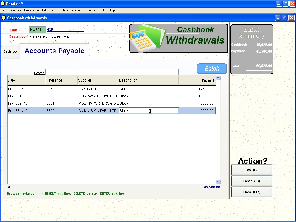Switch to the Cashbook tab
This screenshot has height=222, width=296.
10,51
